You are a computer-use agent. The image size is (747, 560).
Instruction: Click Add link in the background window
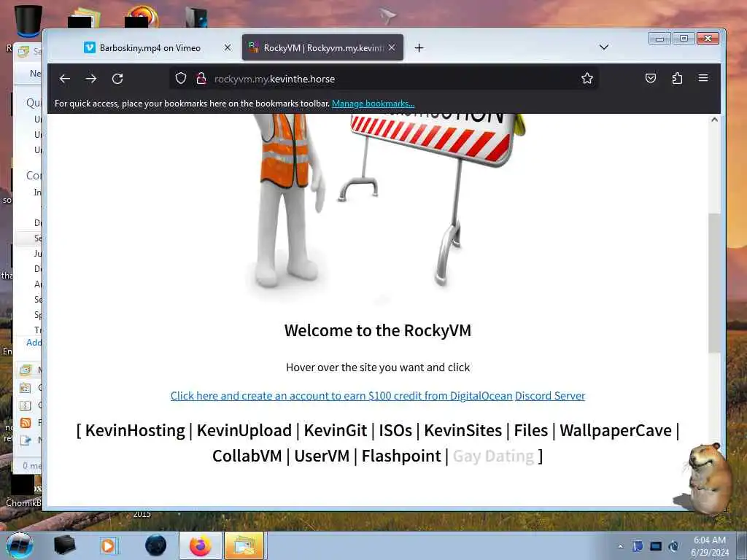(34, 343)
